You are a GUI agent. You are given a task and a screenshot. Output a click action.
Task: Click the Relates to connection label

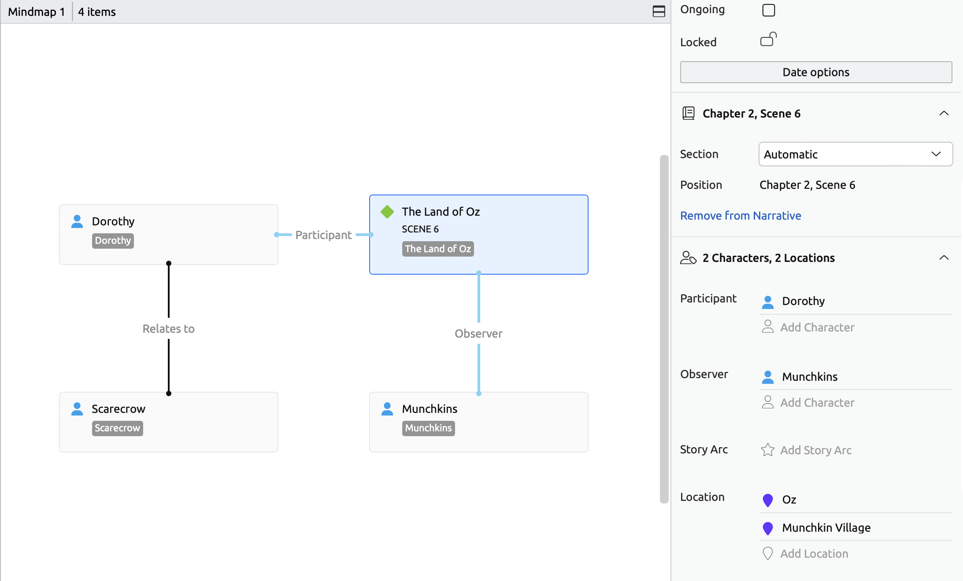pyautogui.click(x=168, y=329)
